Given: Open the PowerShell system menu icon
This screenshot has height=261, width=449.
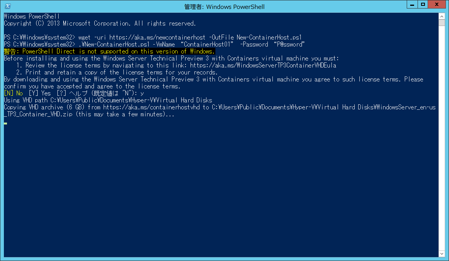Looking at the screenshot, I should pos(8,6).
